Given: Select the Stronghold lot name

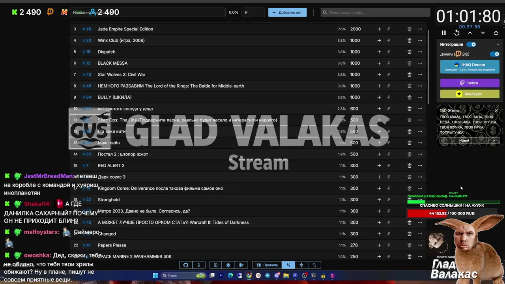Looking at the screenshot, I should tap(108, 200).
